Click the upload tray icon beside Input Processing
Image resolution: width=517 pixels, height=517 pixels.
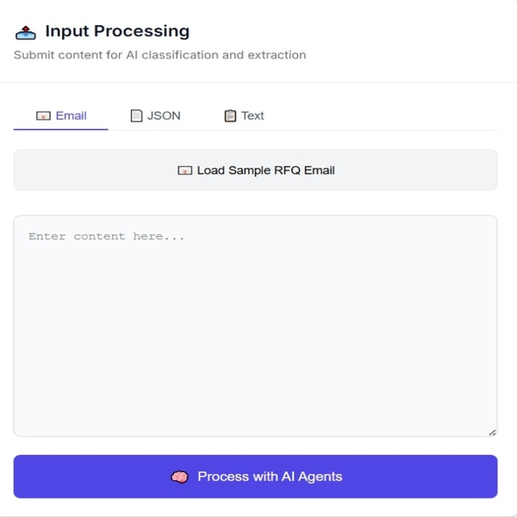pos(24,32)
